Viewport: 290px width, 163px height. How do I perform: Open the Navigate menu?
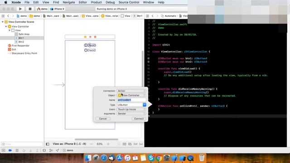pos(69,2)
